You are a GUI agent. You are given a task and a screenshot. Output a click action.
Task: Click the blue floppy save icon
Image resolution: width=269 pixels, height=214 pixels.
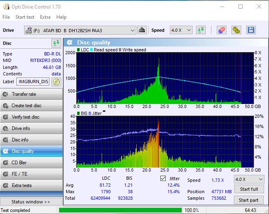point(251,30)
